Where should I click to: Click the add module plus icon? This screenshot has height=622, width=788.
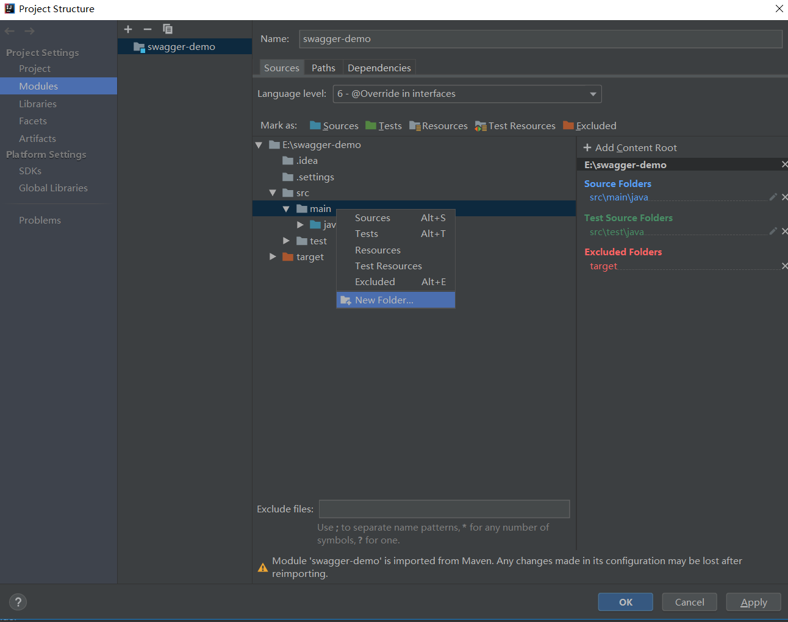click(128, 29)
